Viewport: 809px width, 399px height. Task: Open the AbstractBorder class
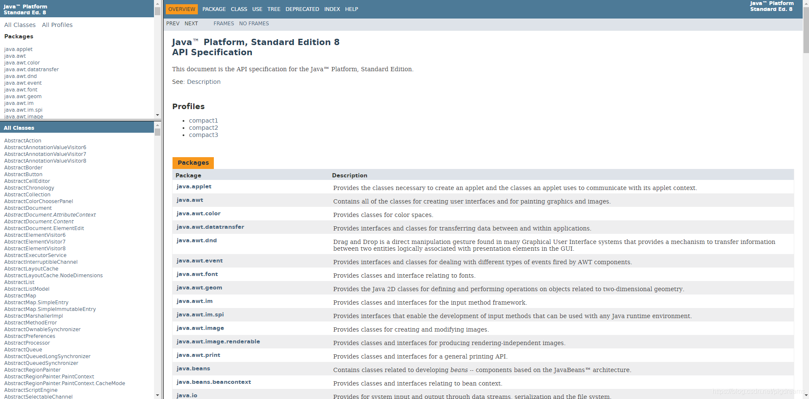[23, 168]
